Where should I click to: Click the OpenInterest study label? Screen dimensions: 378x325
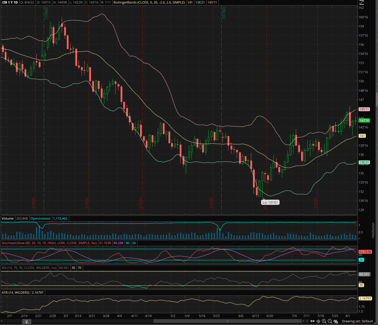(x=40, y=218)
